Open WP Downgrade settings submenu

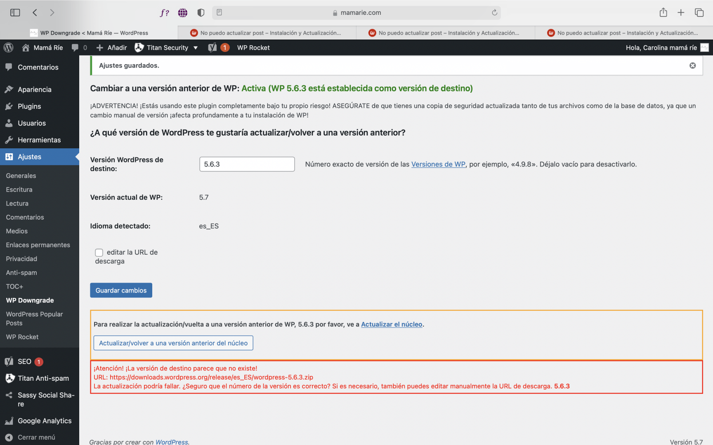pos(30,300)
